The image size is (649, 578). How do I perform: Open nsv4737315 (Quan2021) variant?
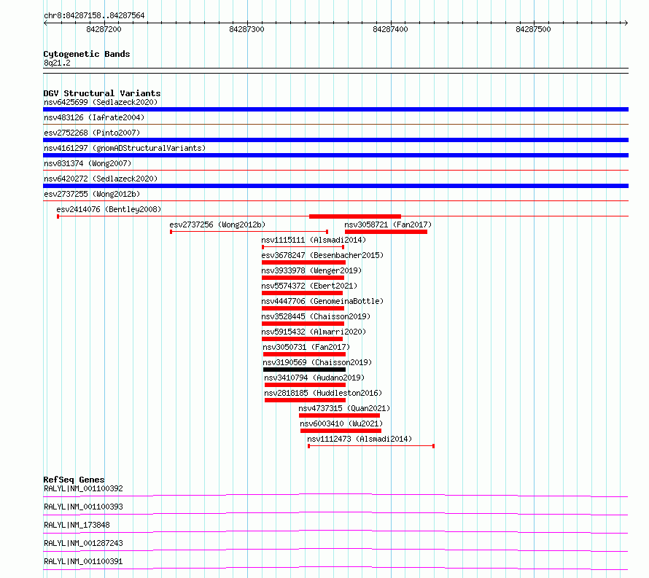(x=344, y=408)
